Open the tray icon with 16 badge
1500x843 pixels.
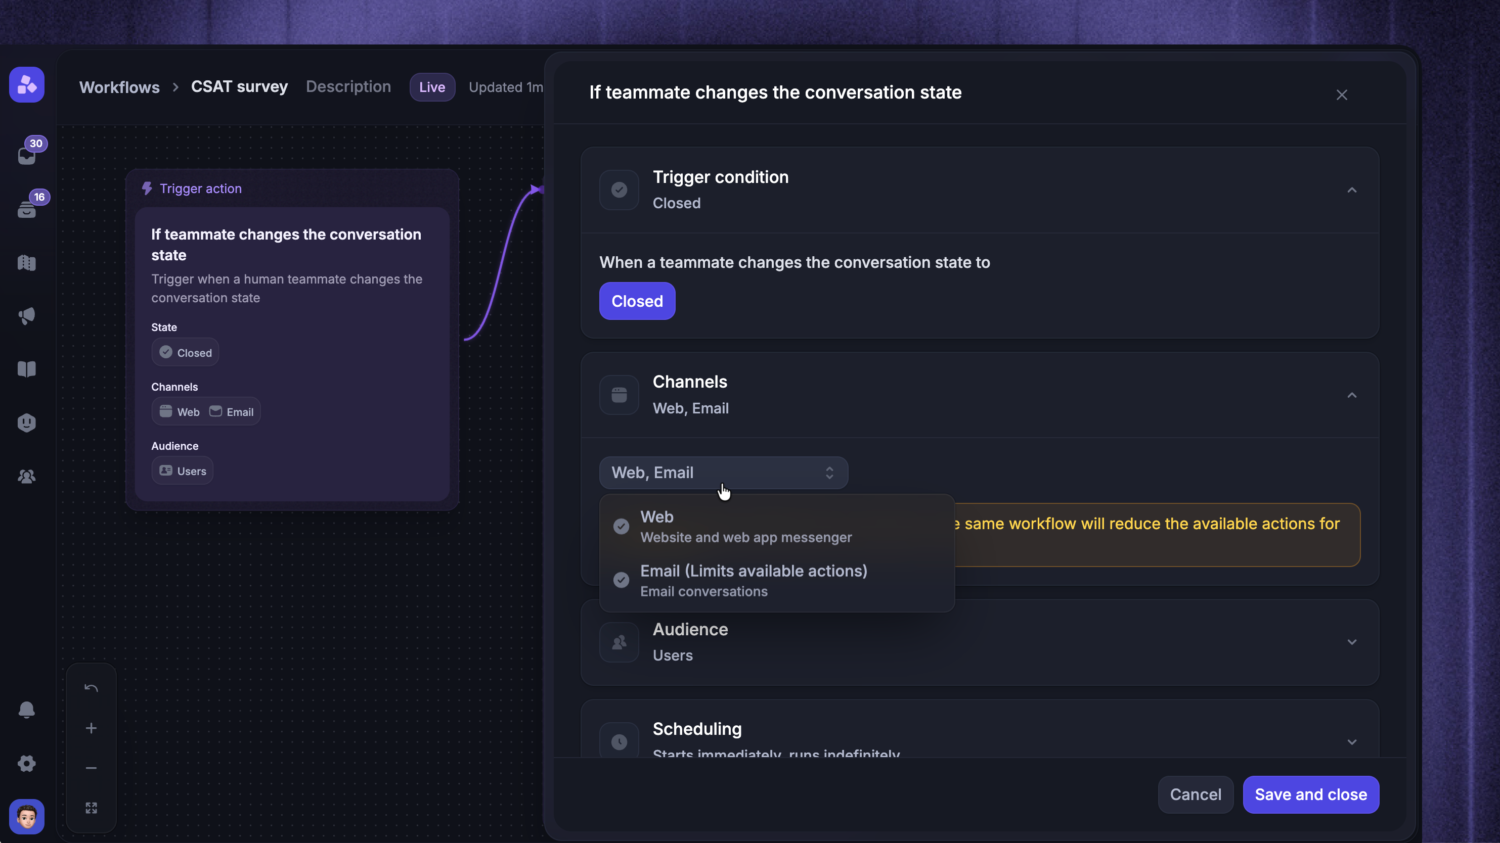pyautogui.click(x=27, y=208)
